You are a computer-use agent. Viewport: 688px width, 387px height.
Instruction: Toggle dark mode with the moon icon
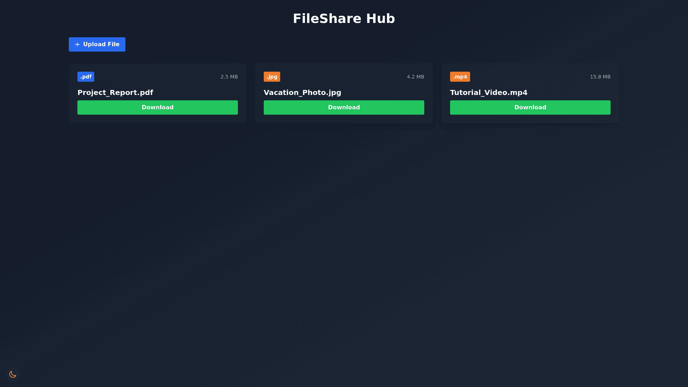pos(13,374)
